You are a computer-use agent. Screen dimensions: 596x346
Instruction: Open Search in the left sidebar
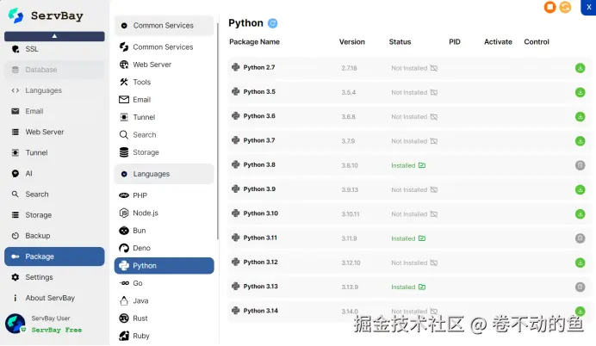54,194
